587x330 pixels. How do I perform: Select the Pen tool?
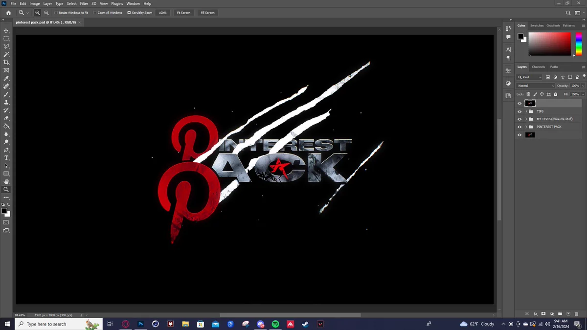tap(6, 150)
